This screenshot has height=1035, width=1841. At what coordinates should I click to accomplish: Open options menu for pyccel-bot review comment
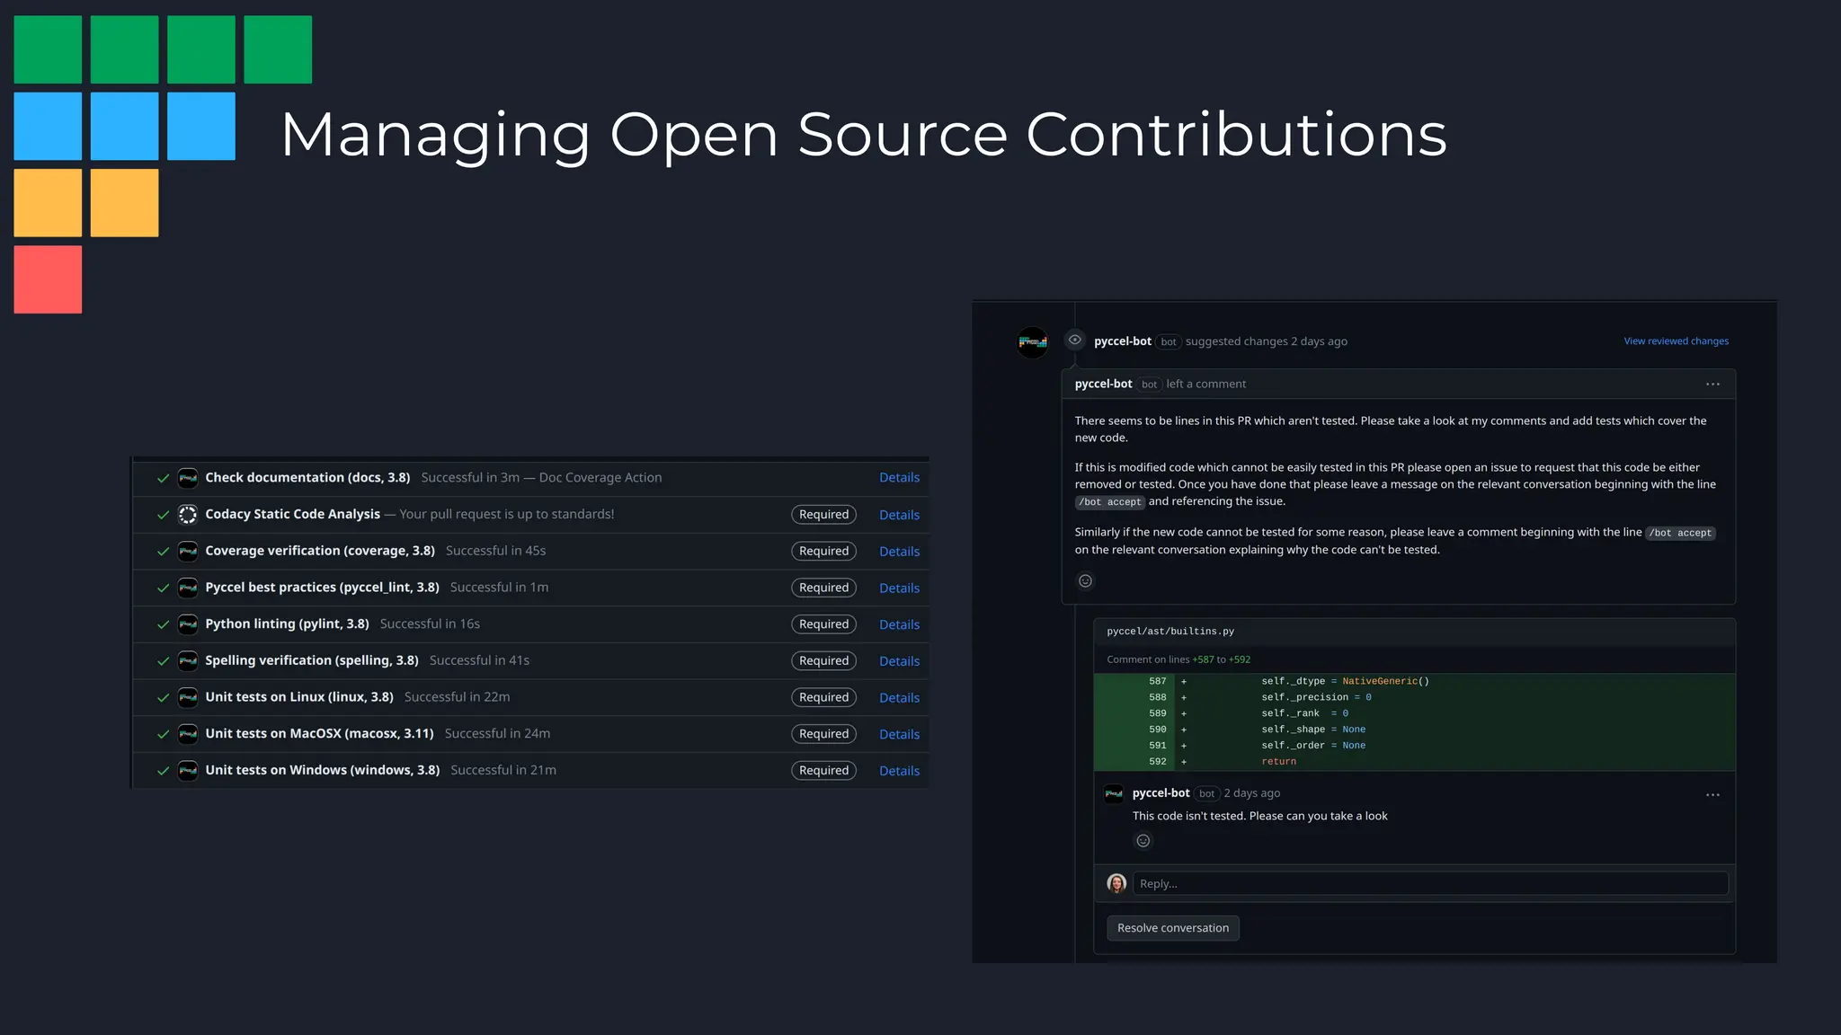tap(1712, 385)
